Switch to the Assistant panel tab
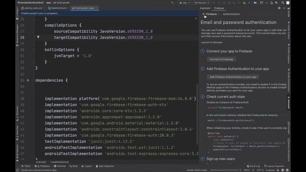 205,8
